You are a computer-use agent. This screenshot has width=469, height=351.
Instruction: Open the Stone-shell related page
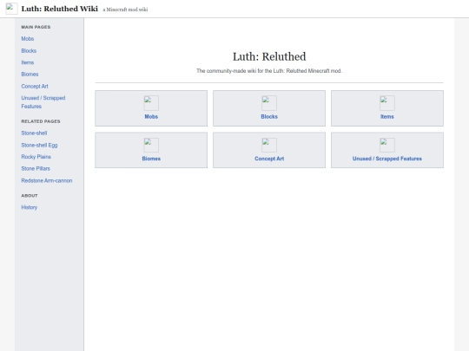tap(34, 133)
